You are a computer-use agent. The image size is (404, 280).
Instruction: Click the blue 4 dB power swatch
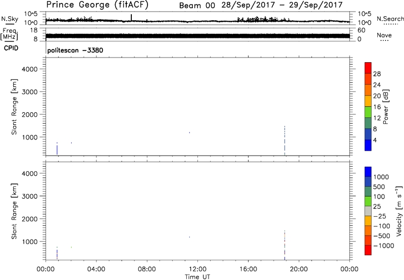coord(368,145)
